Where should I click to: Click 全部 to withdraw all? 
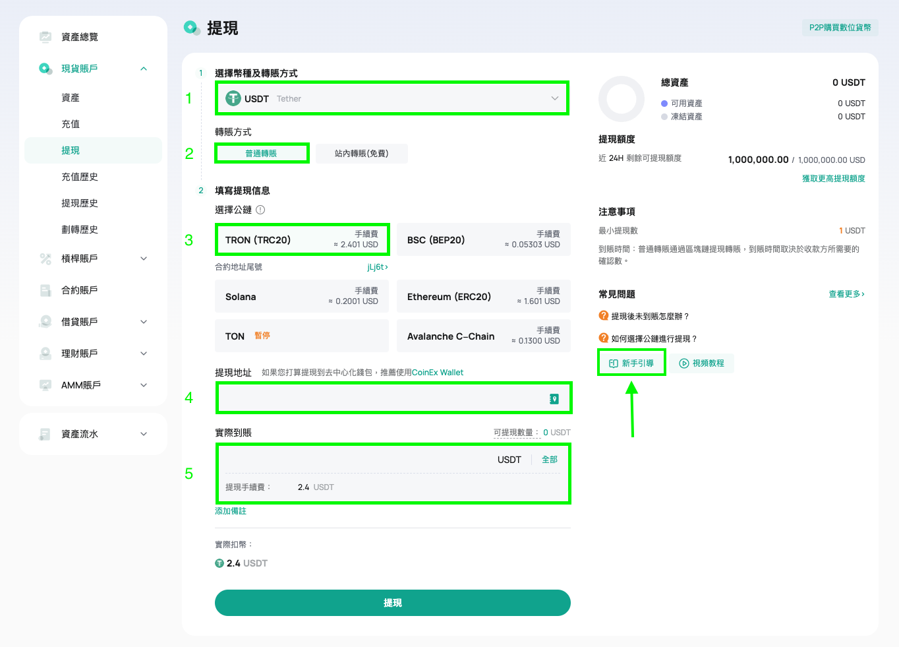[x=550, y=460]
